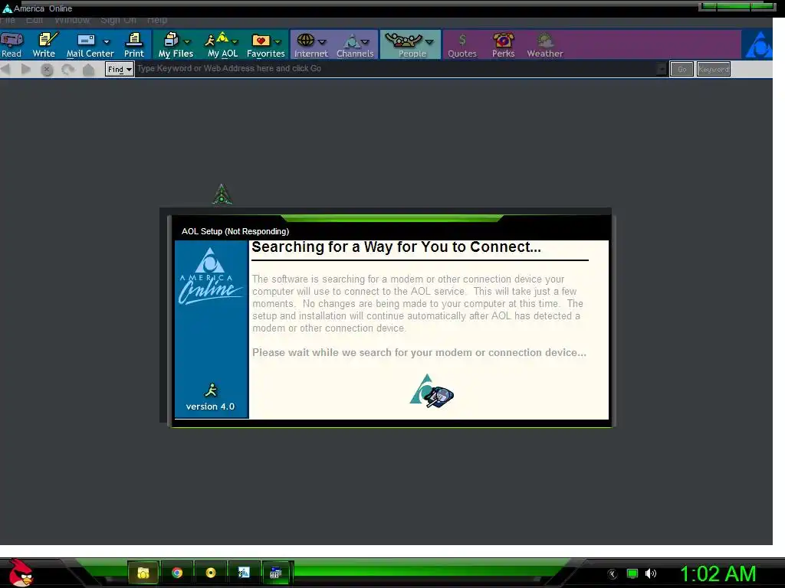Screen dimensions: 785x588
Task: Open the Perks toolbar icon
Action: click(x=503, y=40)
